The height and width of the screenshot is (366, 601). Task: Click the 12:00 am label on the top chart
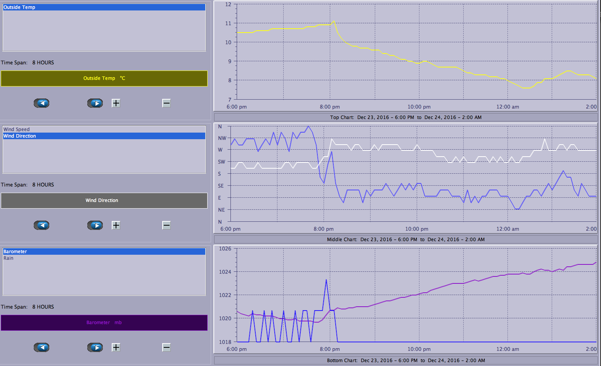click(x=507, y=107)
